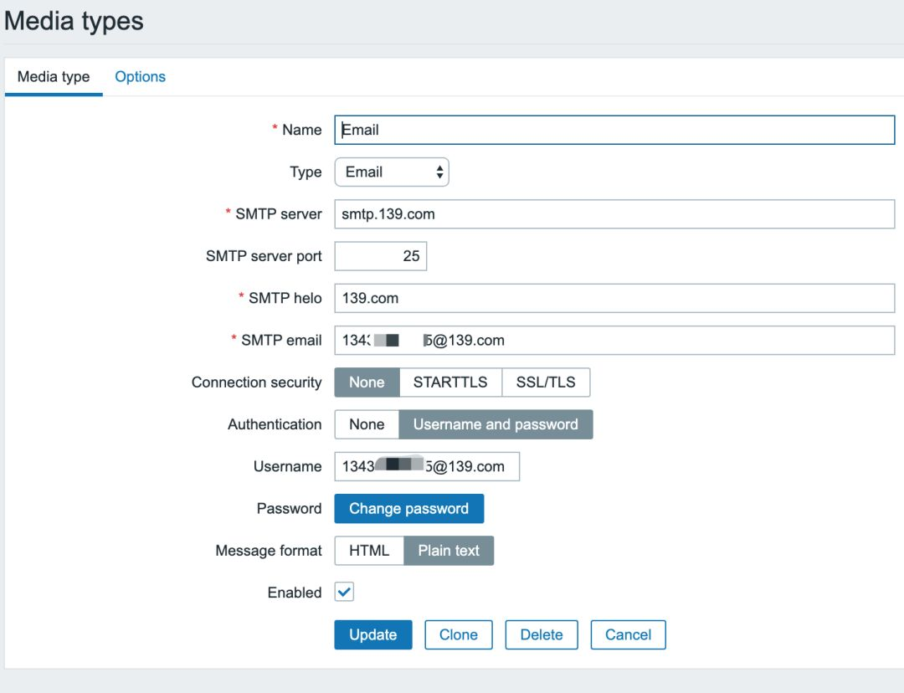Viewport: 904px width, 693px height.
Task: Select Plain text message format
Action: pos(449,551)
